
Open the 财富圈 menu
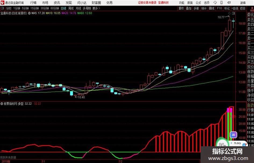(96, 3)
